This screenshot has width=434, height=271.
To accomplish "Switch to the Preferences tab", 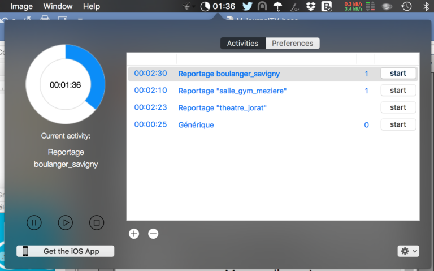I will click(x=292, y=44).
